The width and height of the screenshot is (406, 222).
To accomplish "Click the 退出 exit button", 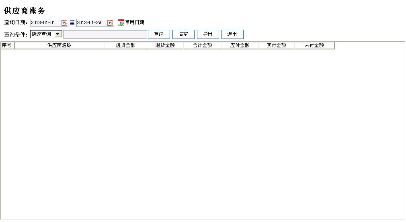I will click(232, 34).
